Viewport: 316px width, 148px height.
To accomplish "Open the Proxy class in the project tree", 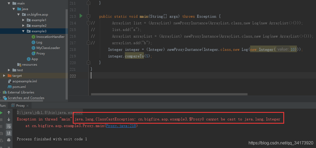I will tap(41, 53).
